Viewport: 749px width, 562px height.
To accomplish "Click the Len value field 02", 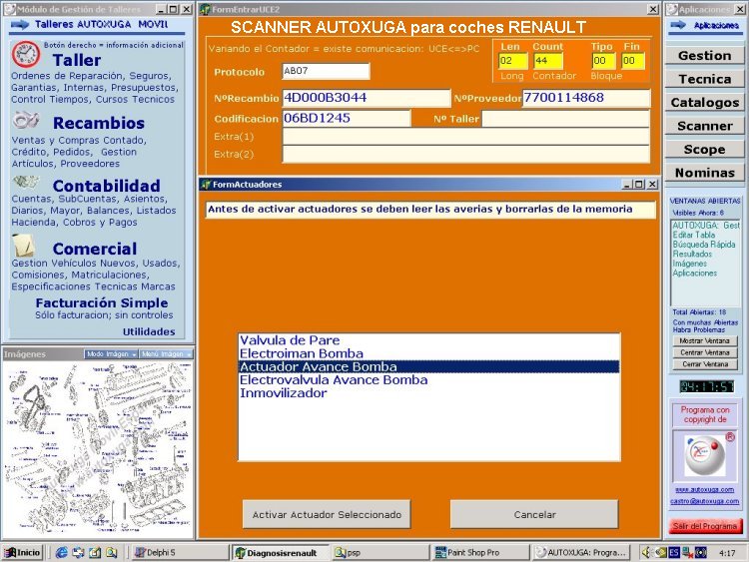I will pos(512,61).
